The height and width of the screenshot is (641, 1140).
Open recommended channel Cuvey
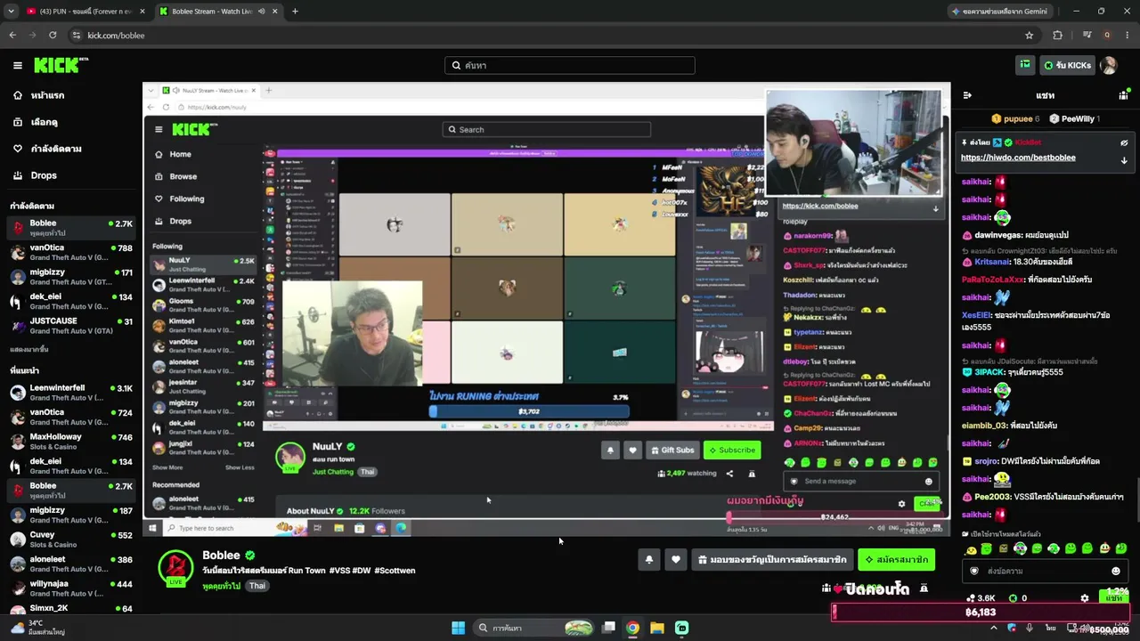[x=70, y=540]
